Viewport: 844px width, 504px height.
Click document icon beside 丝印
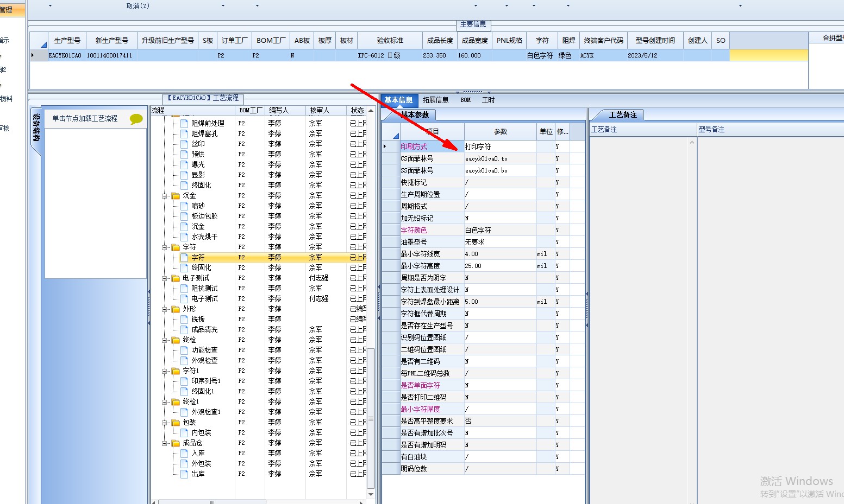point(184,144)
